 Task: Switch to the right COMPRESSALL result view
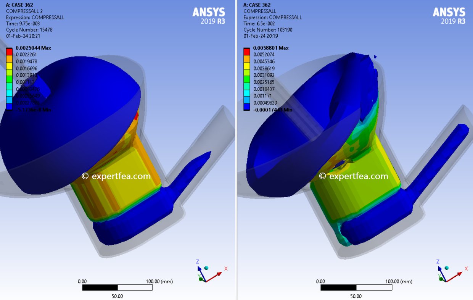pyautogui.click(x=259, y=11)
